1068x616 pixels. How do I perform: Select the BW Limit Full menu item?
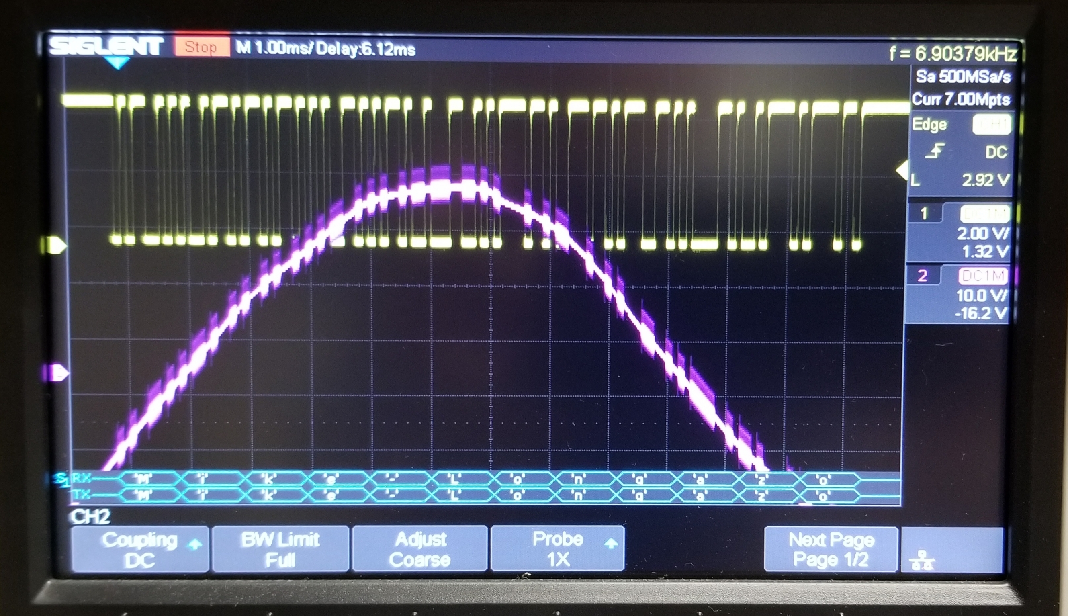280,549
